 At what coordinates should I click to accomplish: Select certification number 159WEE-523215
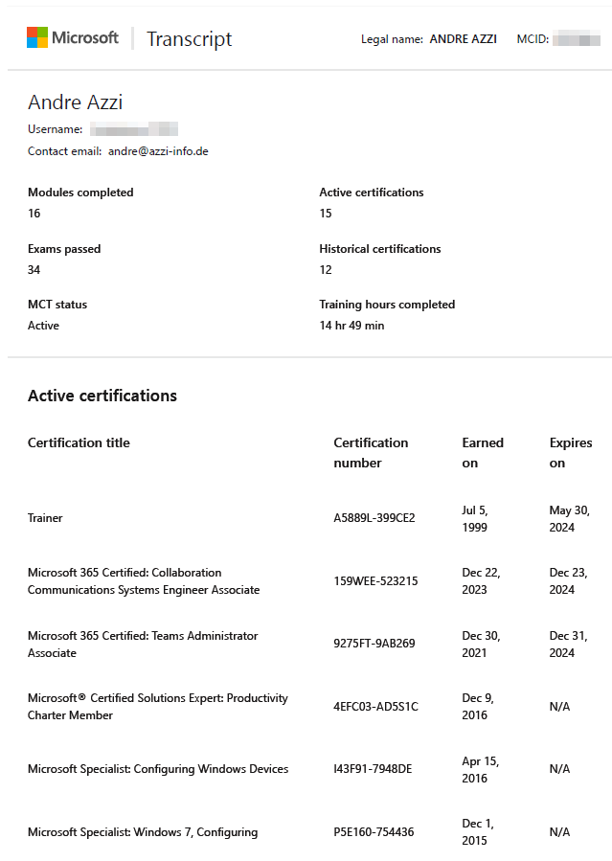[375, 581]
